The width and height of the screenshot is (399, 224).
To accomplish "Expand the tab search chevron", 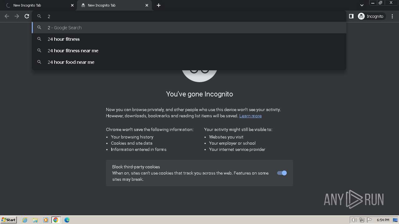I will click(362, 5).
